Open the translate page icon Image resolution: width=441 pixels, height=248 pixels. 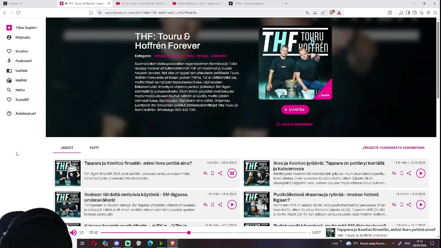tap(307, 13)
